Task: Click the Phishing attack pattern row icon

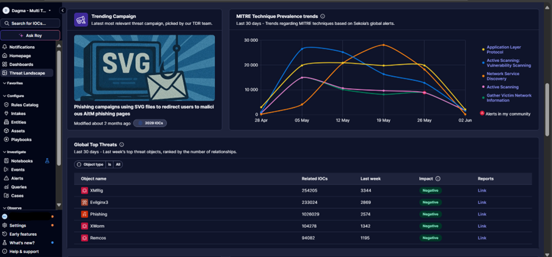Action: (x=85, y=214)
